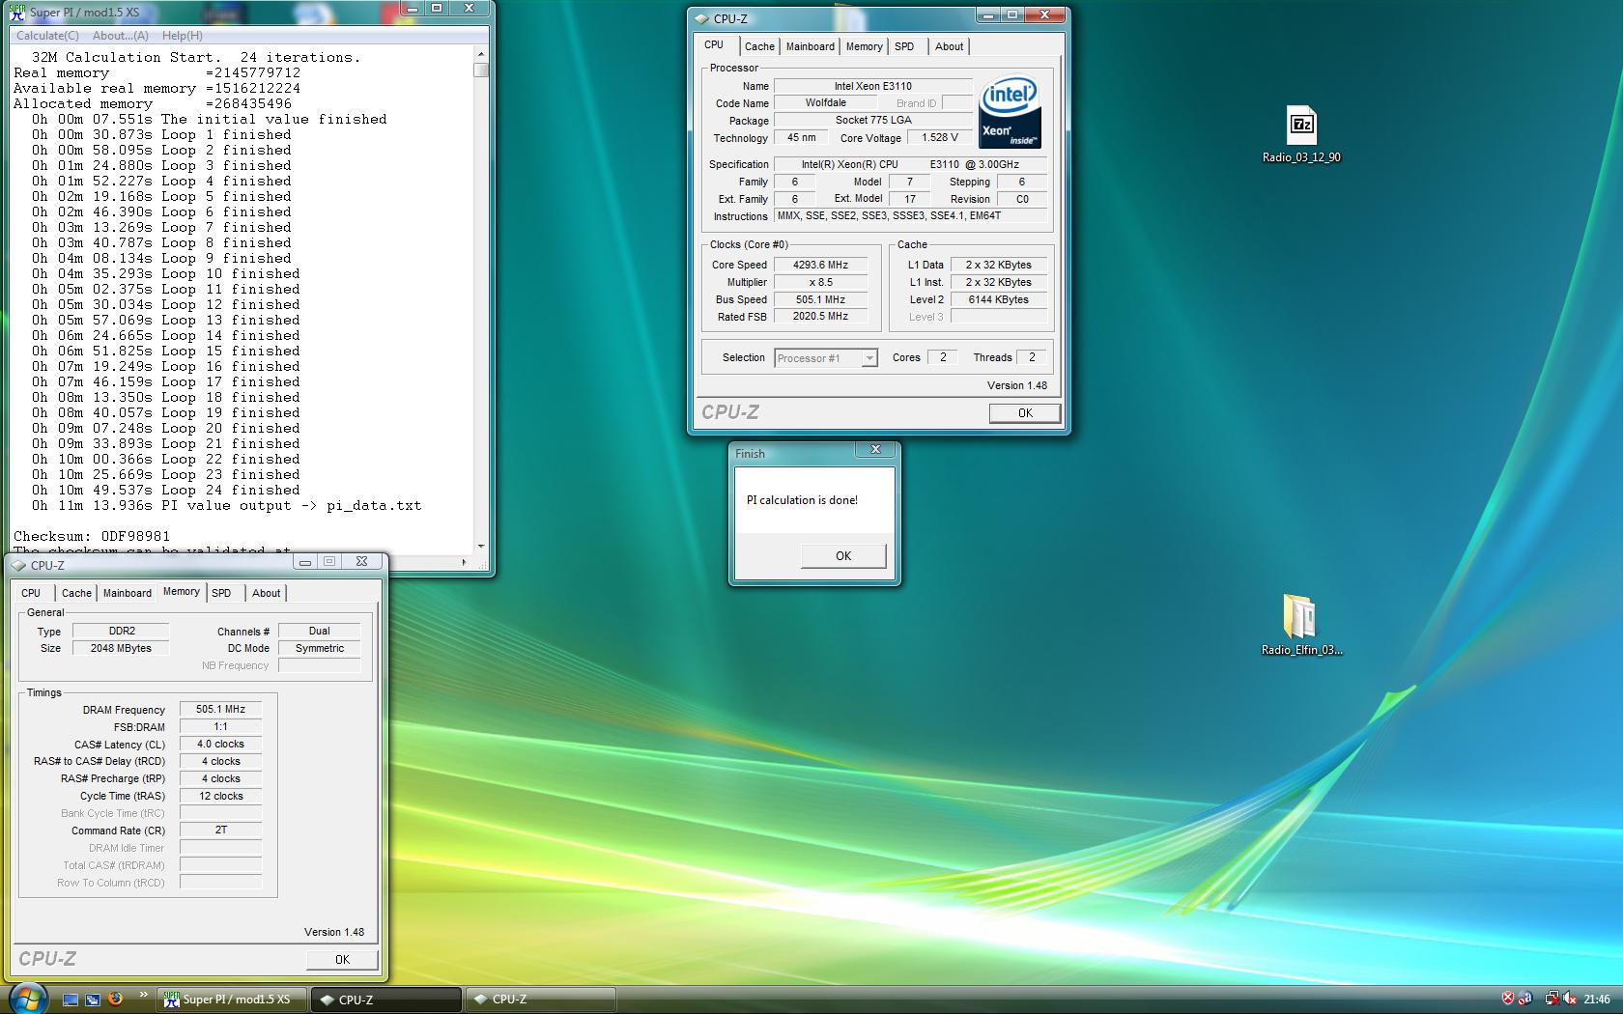Click the Multiplier x 8.5 field
Screen dimensions: 1623x1014
(820, 282)
